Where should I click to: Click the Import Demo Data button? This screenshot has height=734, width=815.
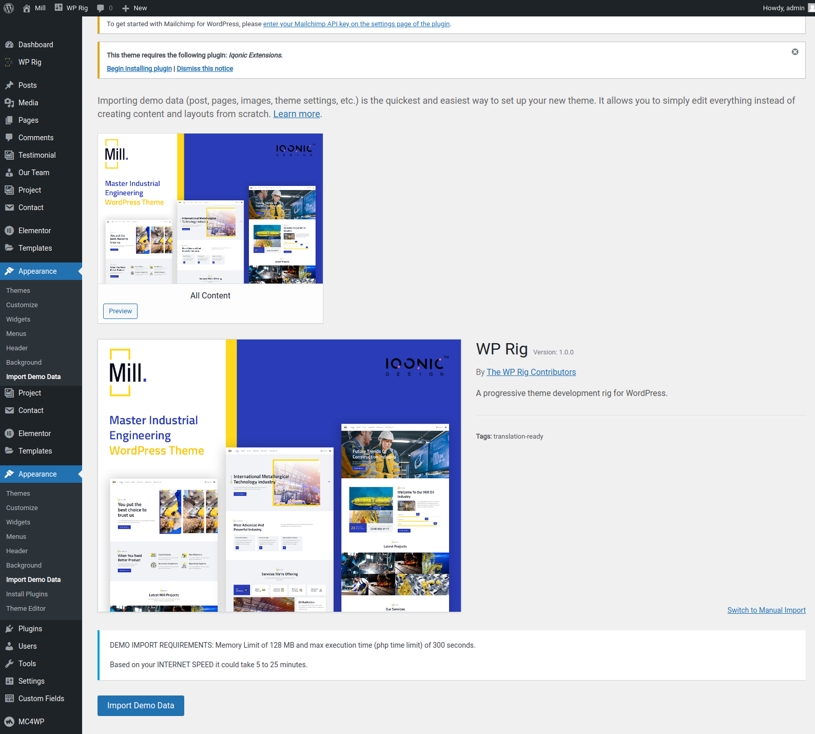[141, 706]
